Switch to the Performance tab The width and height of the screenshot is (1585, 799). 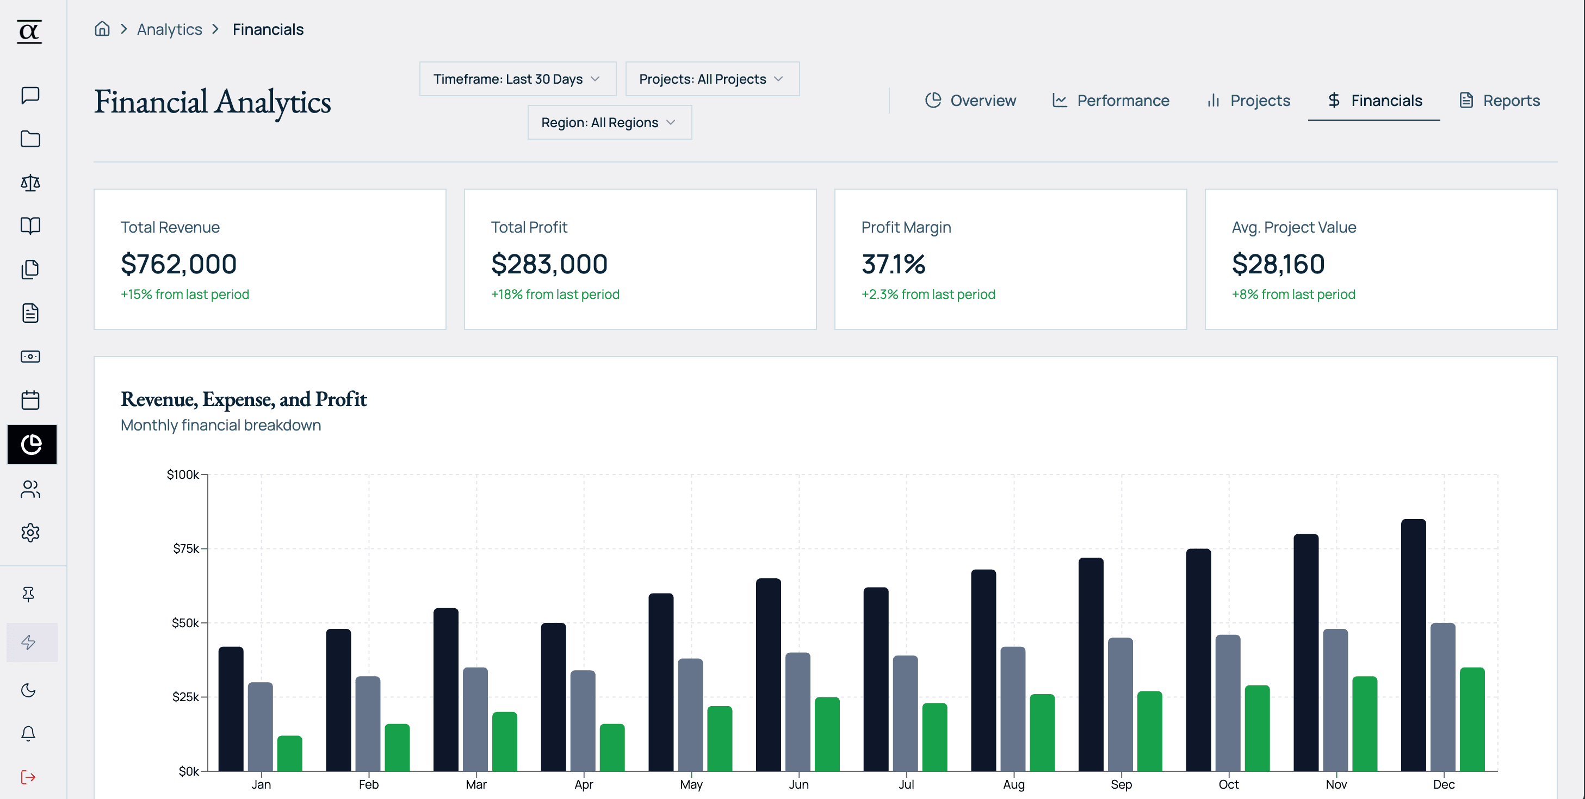tap(1111, 100)
